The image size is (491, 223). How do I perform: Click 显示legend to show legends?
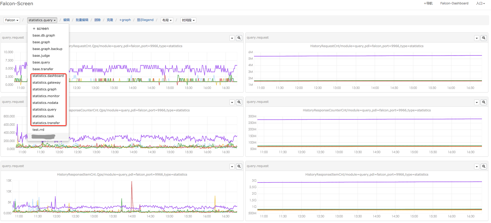pyautogui.click(x=145, y=20)
